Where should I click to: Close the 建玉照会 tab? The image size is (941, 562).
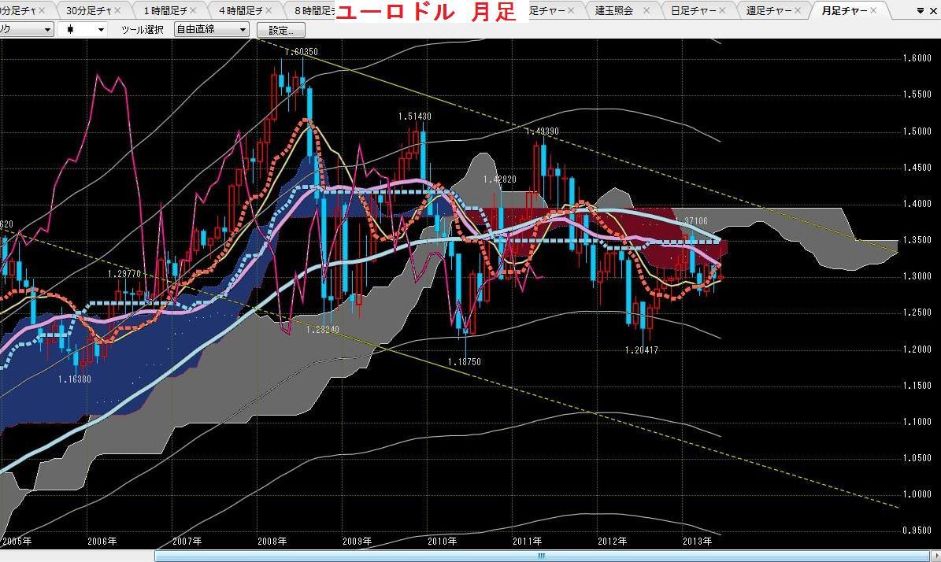point(646,10)
